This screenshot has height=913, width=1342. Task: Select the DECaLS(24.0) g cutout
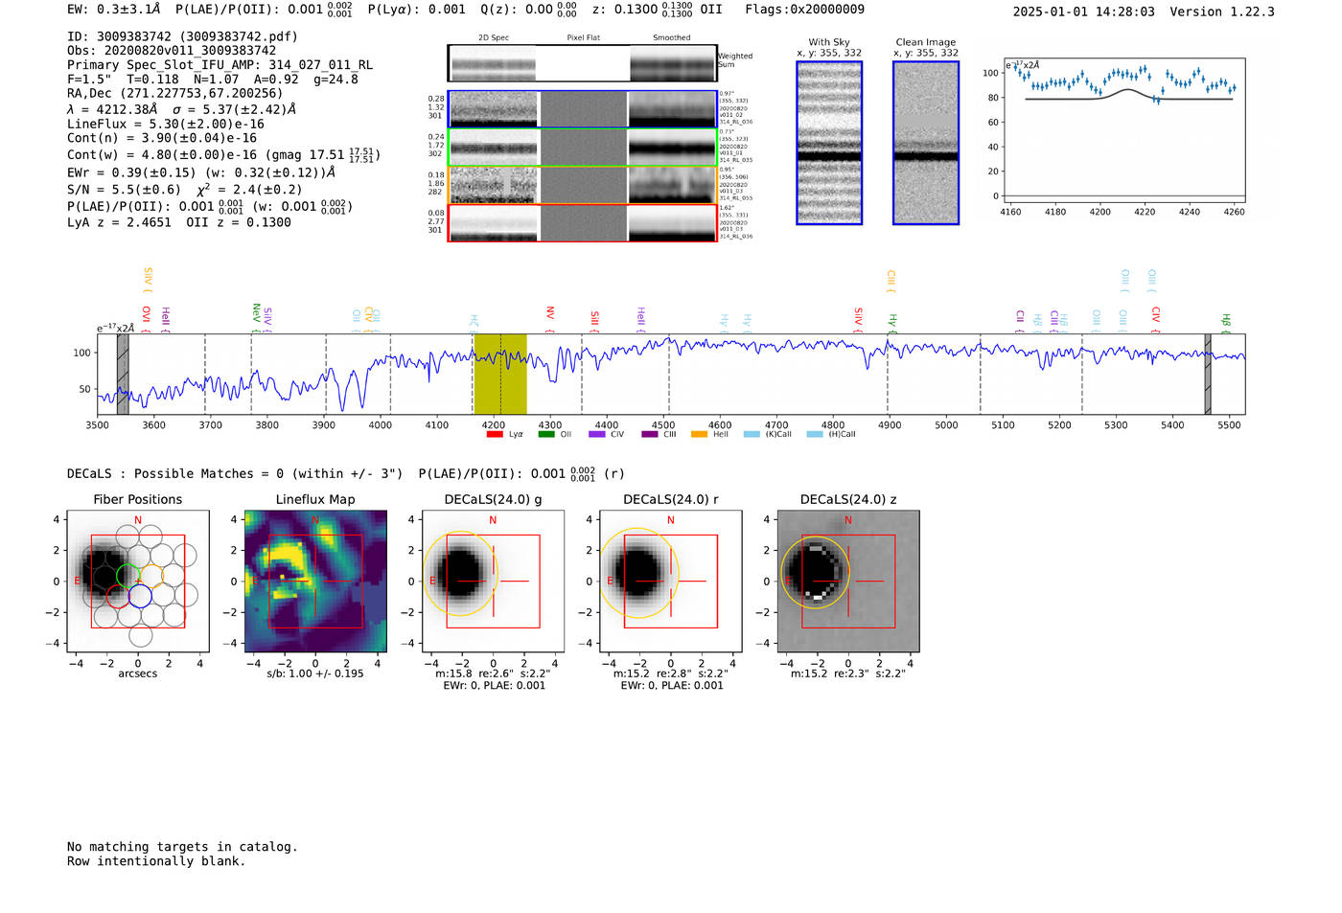pos(494,582)
